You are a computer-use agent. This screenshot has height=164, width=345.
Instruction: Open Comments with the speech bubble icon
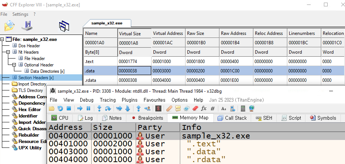pyautogui.click(x=178, y=108)
